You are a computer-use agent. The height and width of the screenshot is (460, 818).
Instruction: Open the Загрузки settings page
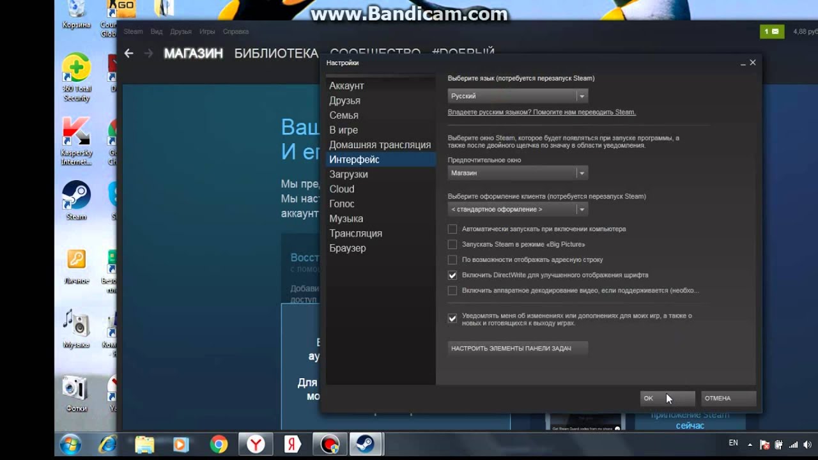(x=381, y=174)
